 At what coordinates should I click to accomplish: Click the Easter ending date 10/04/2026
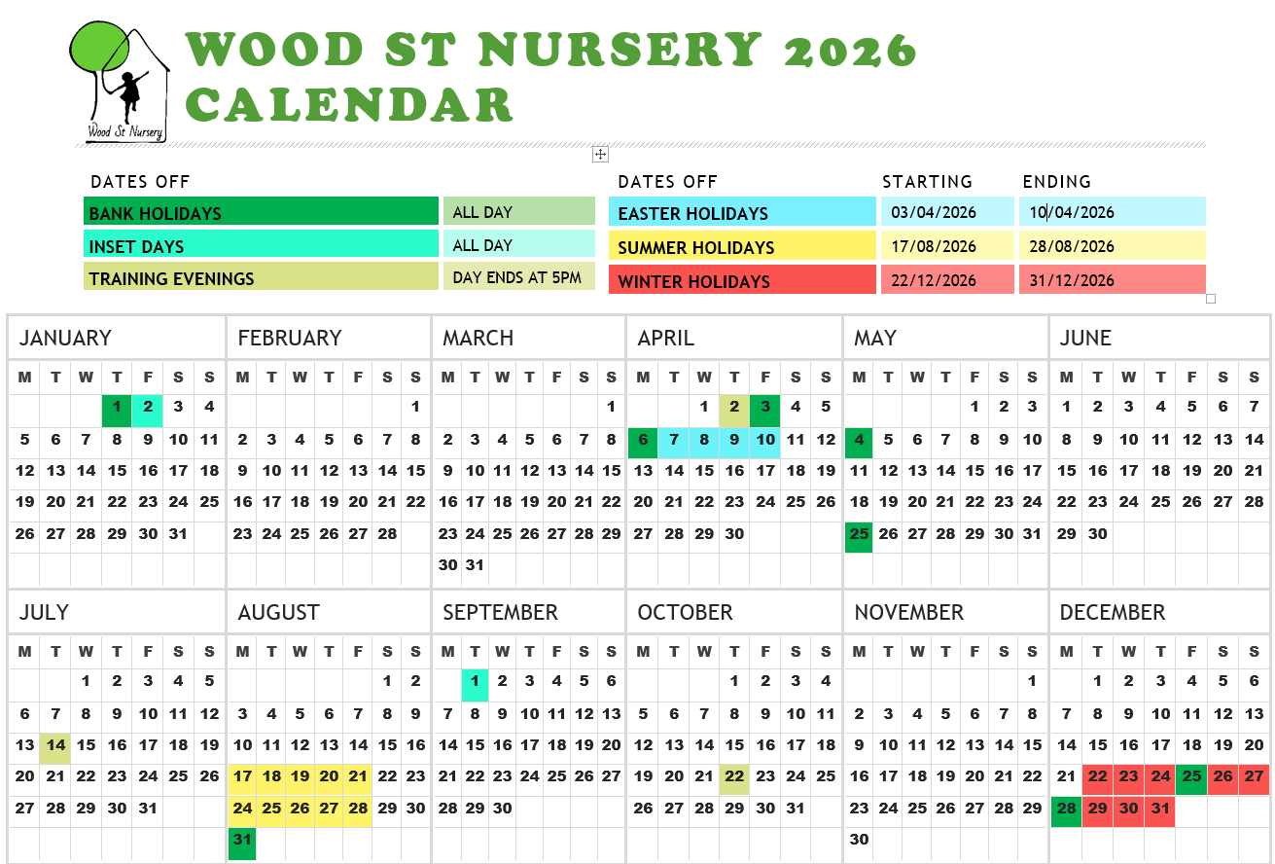click(1113, 211)
